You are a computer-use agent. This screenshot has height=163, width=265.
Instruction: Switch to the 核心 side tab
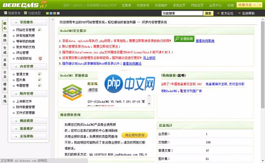(5, 26)
